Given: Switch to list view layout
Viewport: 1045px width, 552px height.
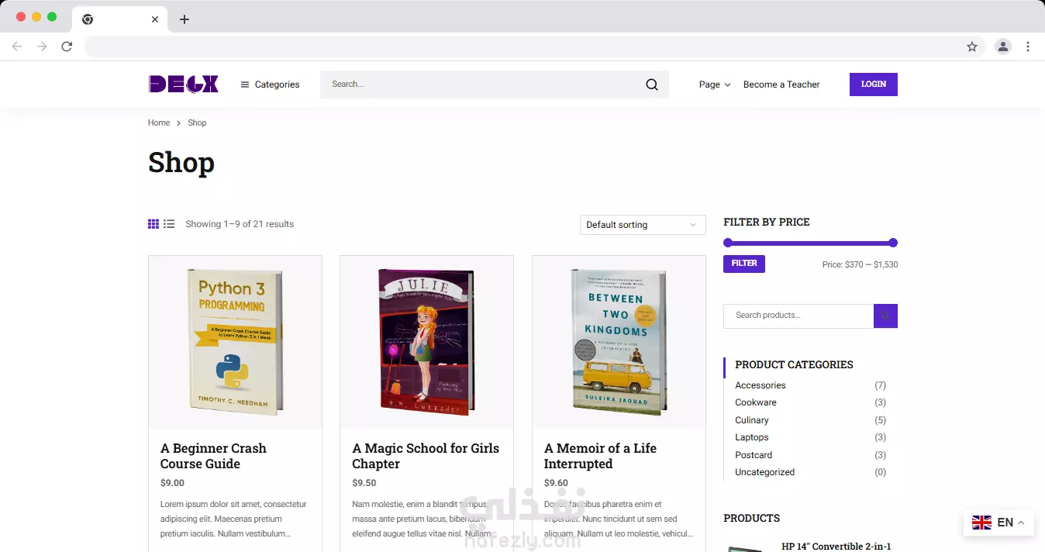Looking at the screenshot, I should pos(169,224).
